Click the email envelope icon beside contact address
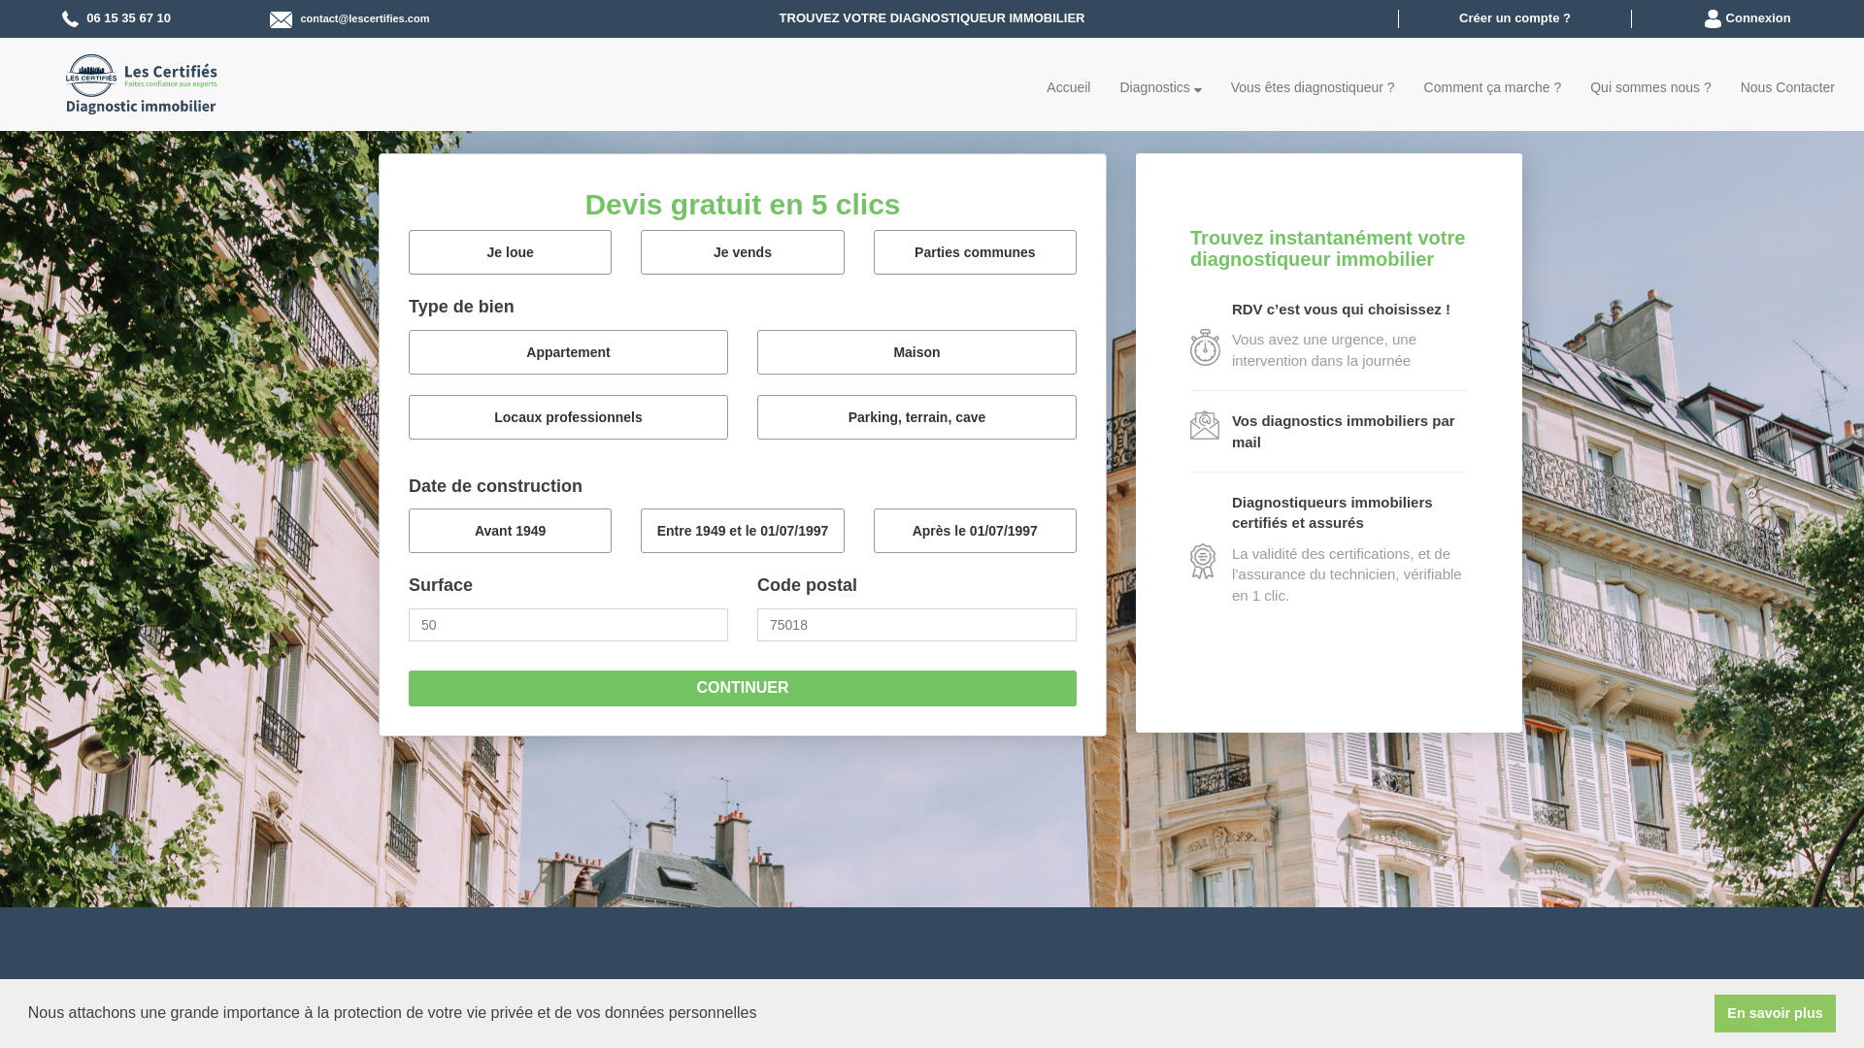This screenshot has height=1048, width=1864. [282, 18]
